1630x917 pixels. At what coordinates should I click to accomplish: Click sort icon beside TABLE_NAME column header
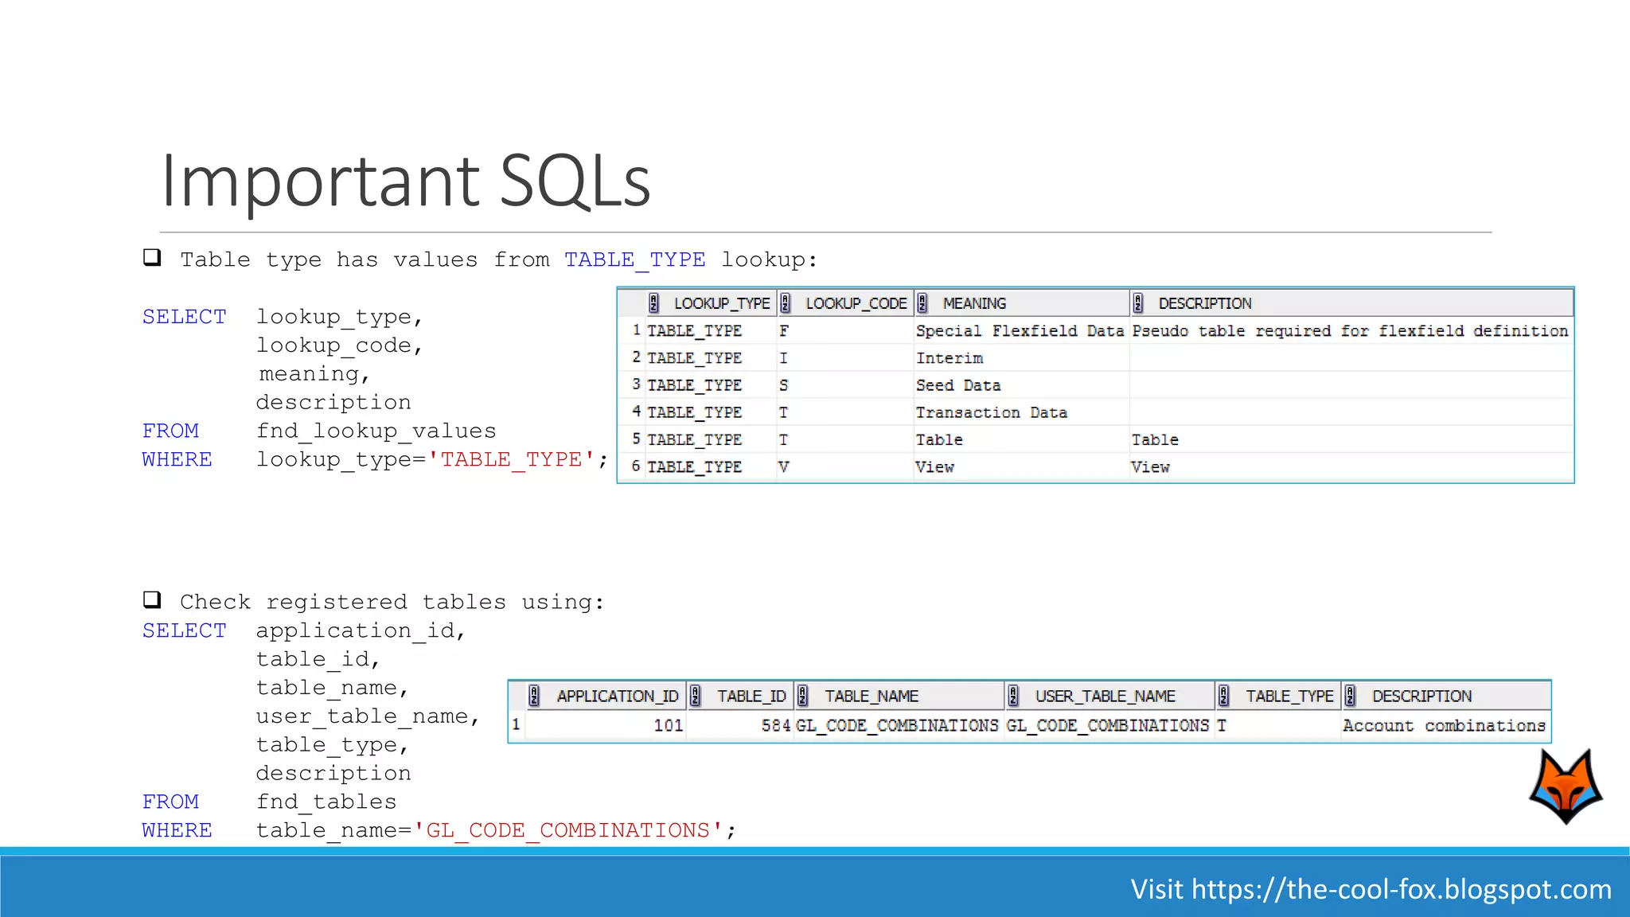pos(802,697)
